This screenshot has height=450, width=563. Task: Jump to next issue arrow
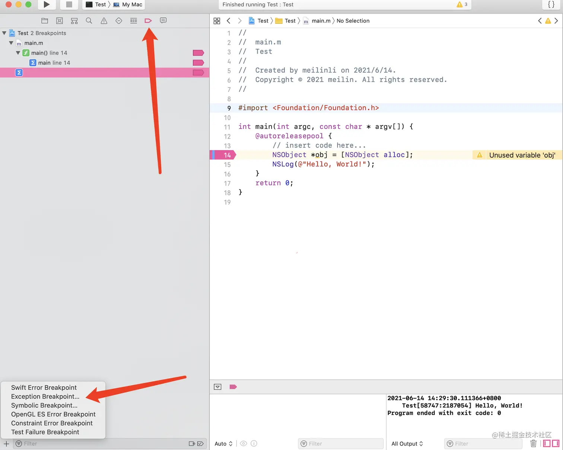(556, 21)
